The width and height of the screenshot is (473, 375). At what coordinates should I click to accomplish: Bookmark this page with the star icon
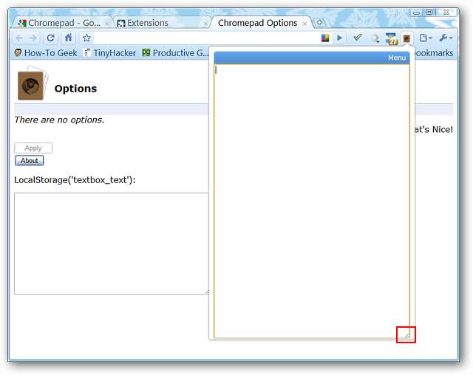pos(86,38)
